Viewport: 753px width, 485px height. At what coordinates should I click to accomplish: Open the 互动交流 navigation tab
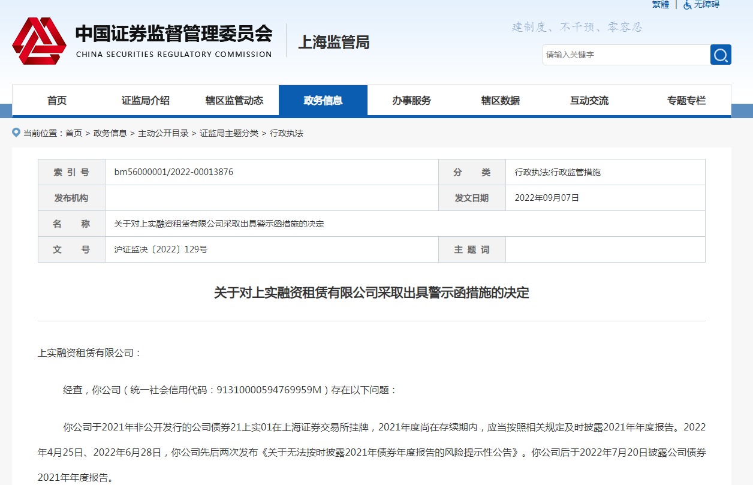589,101
